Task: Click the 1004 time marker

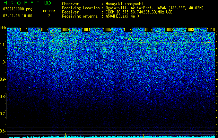Action: coord(86,30)
